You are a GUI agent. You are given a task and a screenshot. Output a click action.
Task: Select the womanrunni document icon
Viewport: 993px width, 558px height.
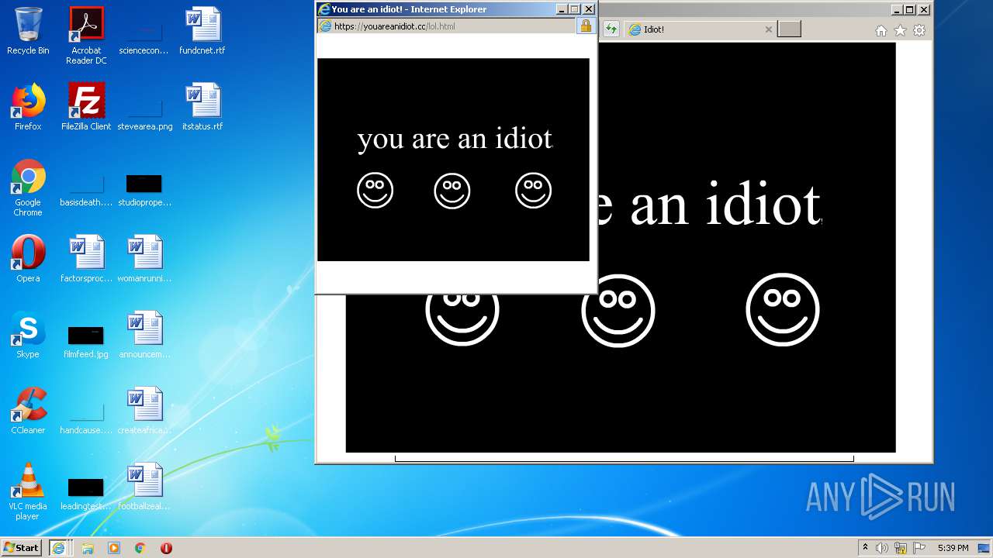tap(144, 259)
